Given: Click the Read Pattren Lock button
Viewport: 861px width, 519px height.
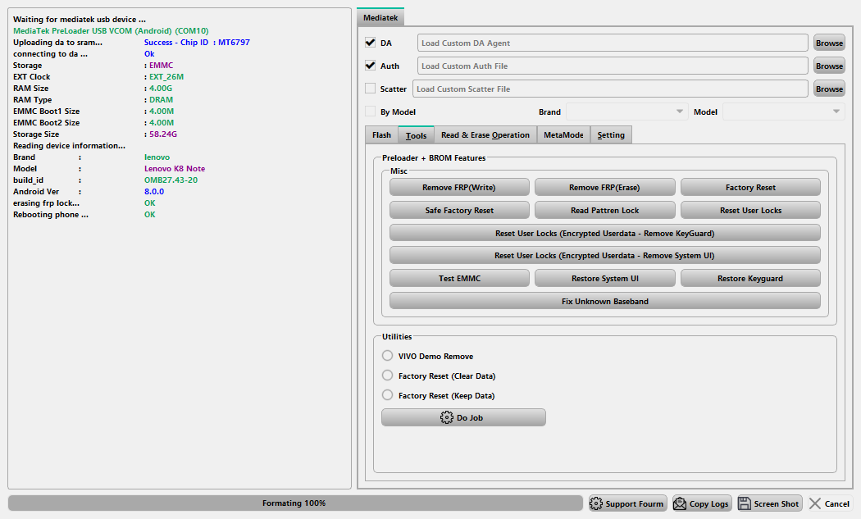Looking at the screenshot, I should coord(604,211).
